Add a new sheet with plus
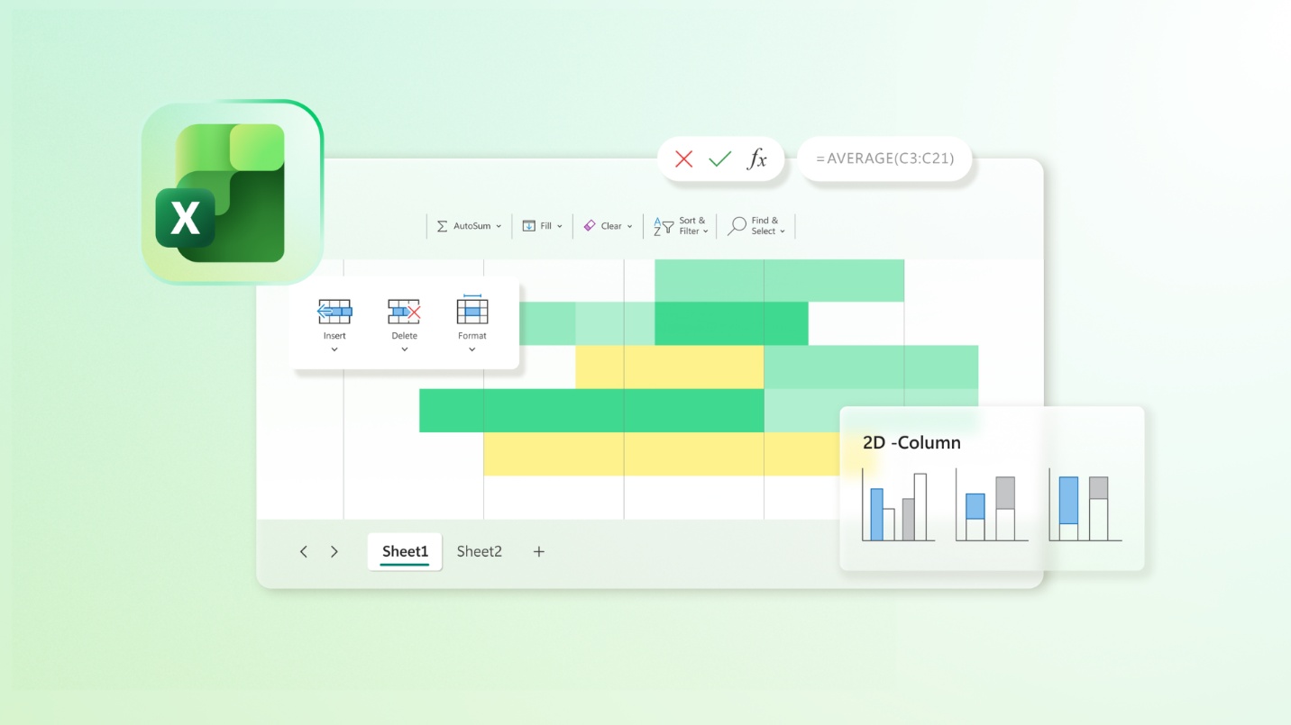This screenshot has height=725, width=1291. pyautogui.click(x=539, y=552)
